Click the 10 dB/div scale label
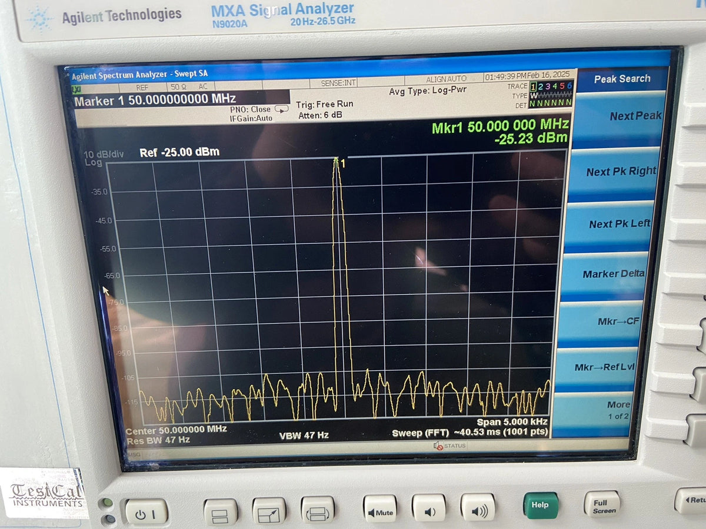Screen dimensions: 706x529 (x=104, y=155)
